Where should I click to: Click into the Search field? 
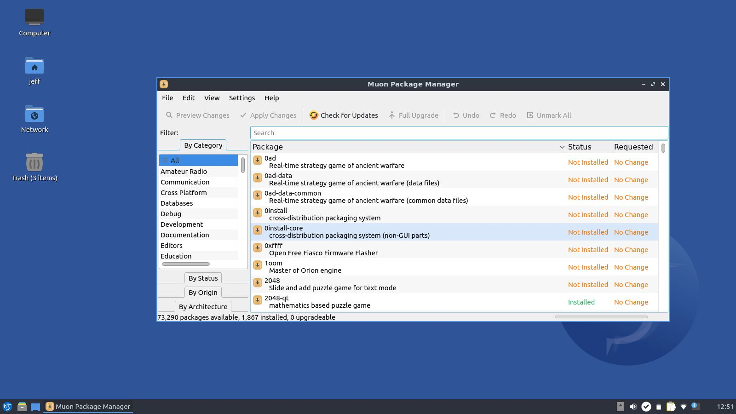pos(459,133)
